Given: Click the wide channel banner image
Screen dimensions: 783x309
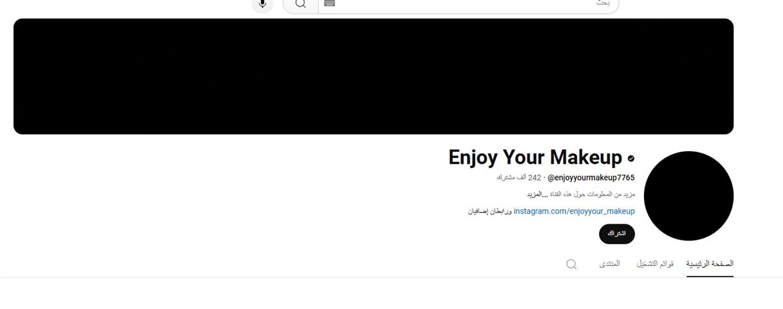Looking at the screenshot, I should pyautogui.click(x=373, y=76).
